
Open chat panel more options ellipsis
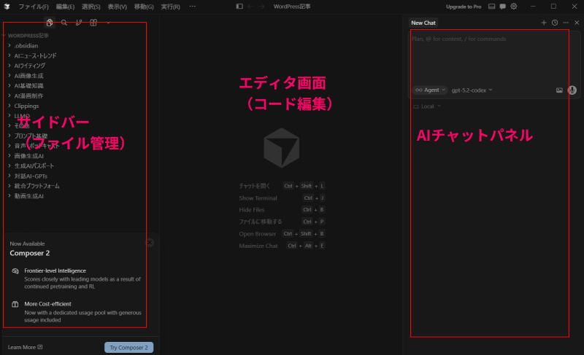[x=566, y=23]
